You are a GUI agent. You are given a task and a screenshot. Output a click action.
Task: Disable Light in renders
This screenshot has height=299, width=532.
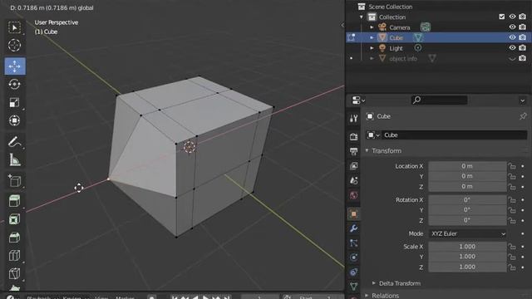[x=523, y=48]
